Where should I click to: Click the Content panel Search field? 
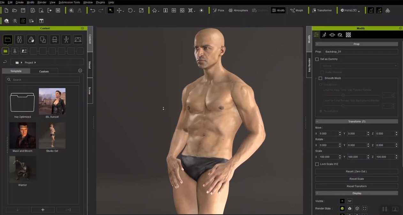click(x=43, y=80)
